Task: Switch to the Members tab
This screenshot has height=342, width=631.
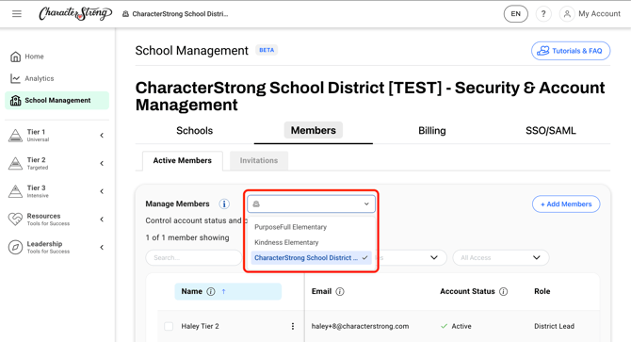Action: tap(313, 131)
